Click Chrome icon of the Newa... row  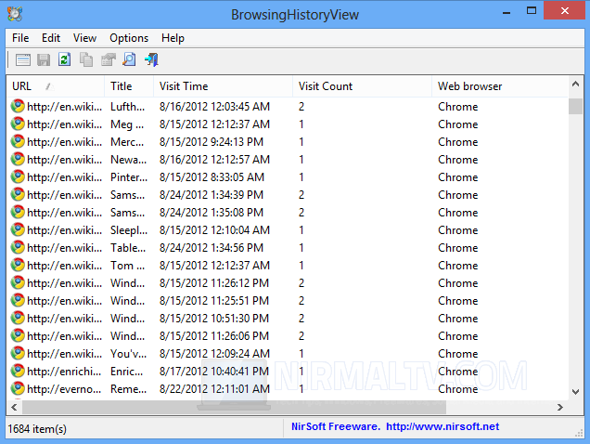click(x=18, y=160)
